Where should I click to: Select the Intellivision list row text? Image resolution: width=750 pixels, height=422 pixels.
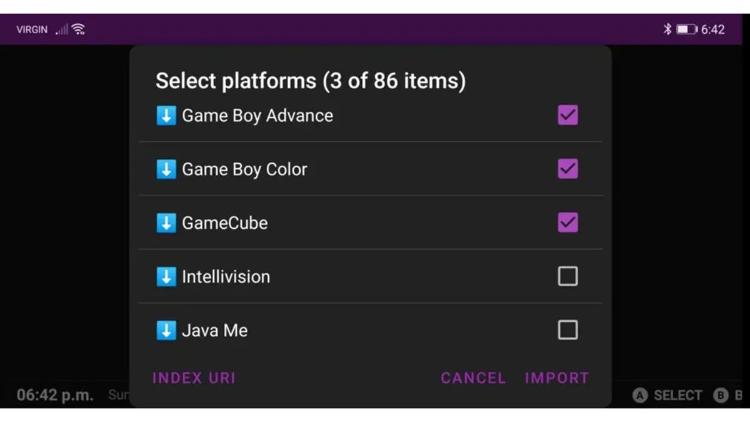(x=226, y=277)
